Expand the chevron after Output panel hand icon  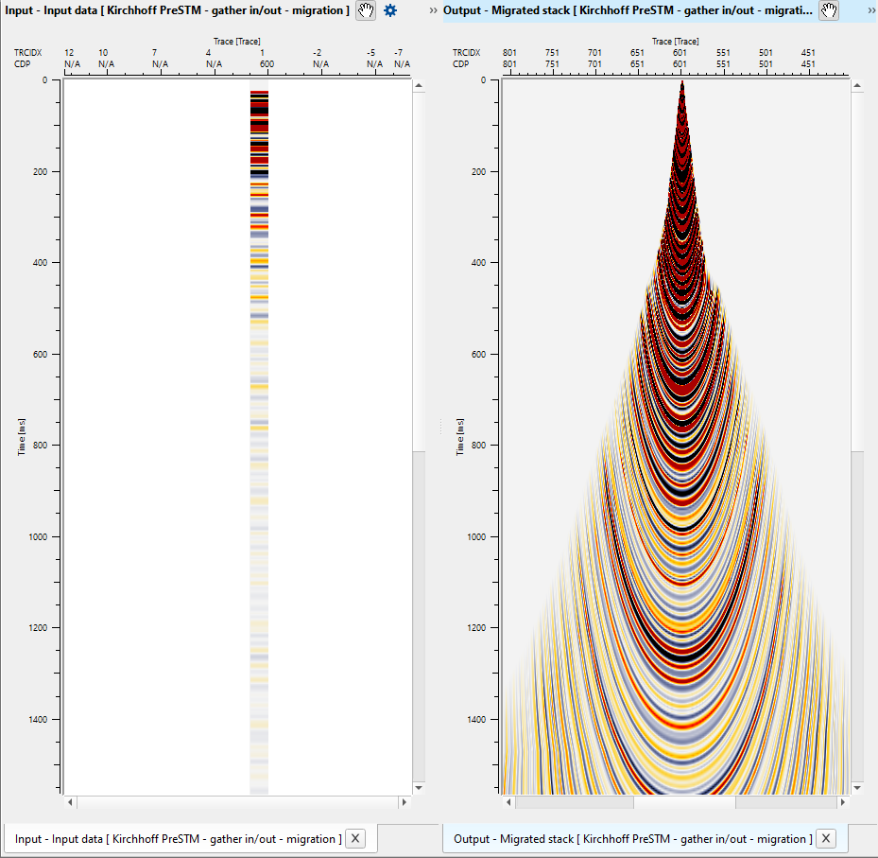click(871, 10)
